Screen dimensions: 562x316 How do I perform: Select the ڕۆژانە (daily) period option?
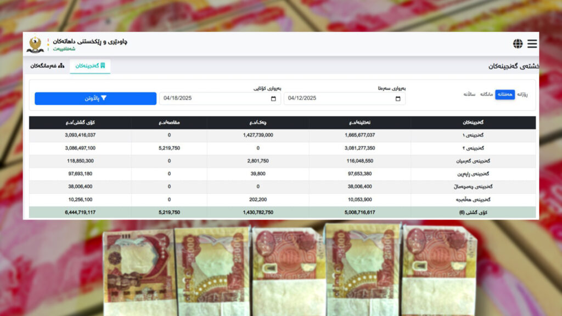522,94
